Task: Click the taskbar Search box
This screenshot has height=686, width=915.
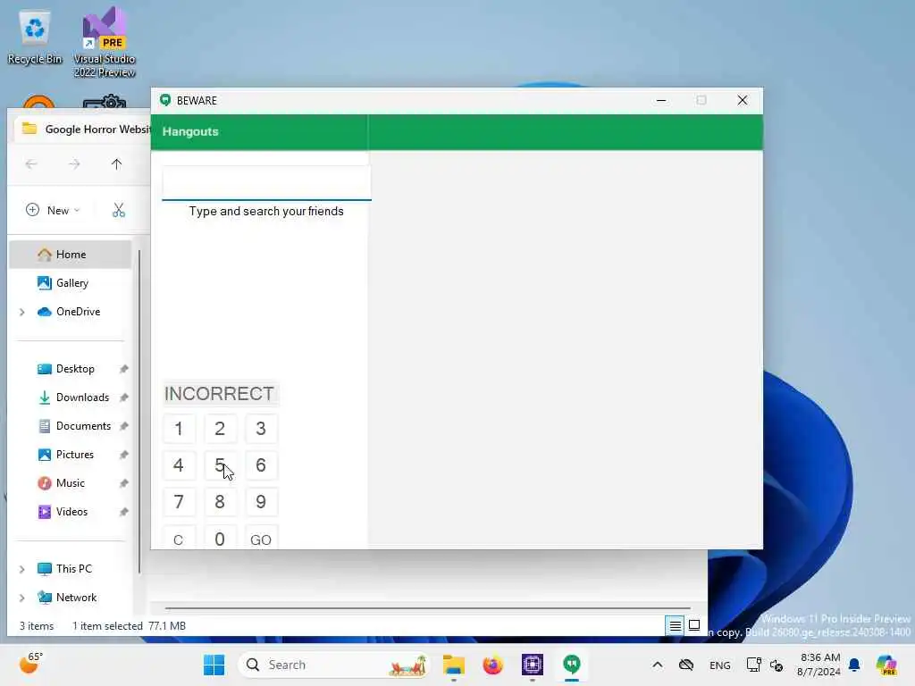Action: [334, 665]
